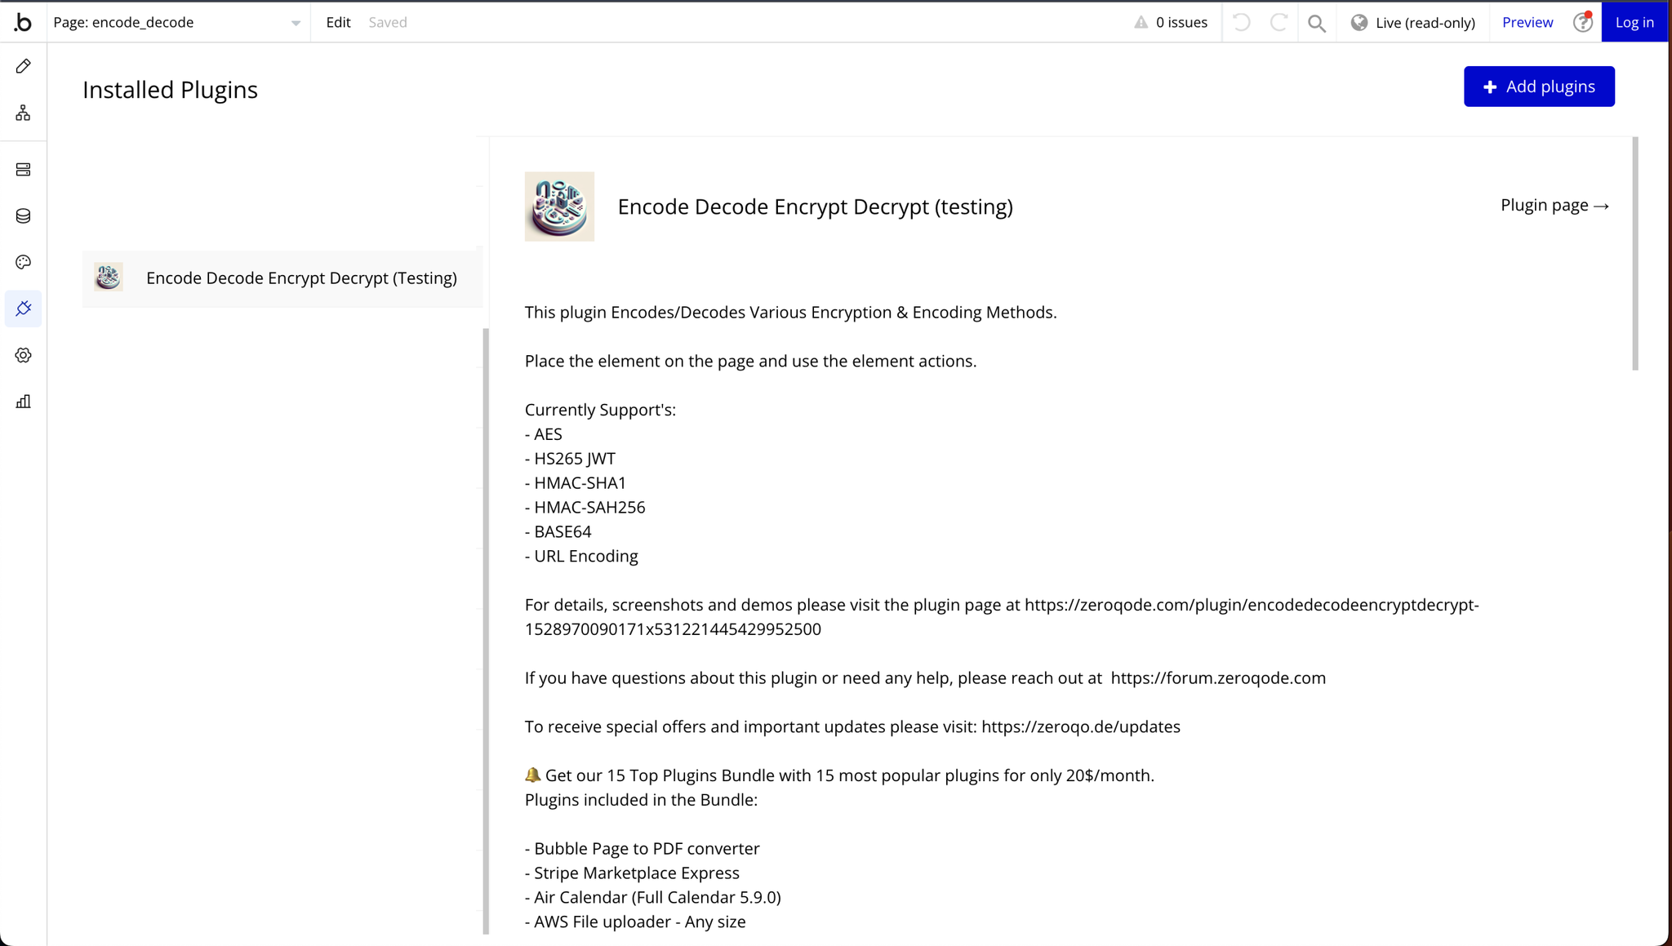Open the Live (read-only) version selector
The image size is (1672, 946).
1413,23
